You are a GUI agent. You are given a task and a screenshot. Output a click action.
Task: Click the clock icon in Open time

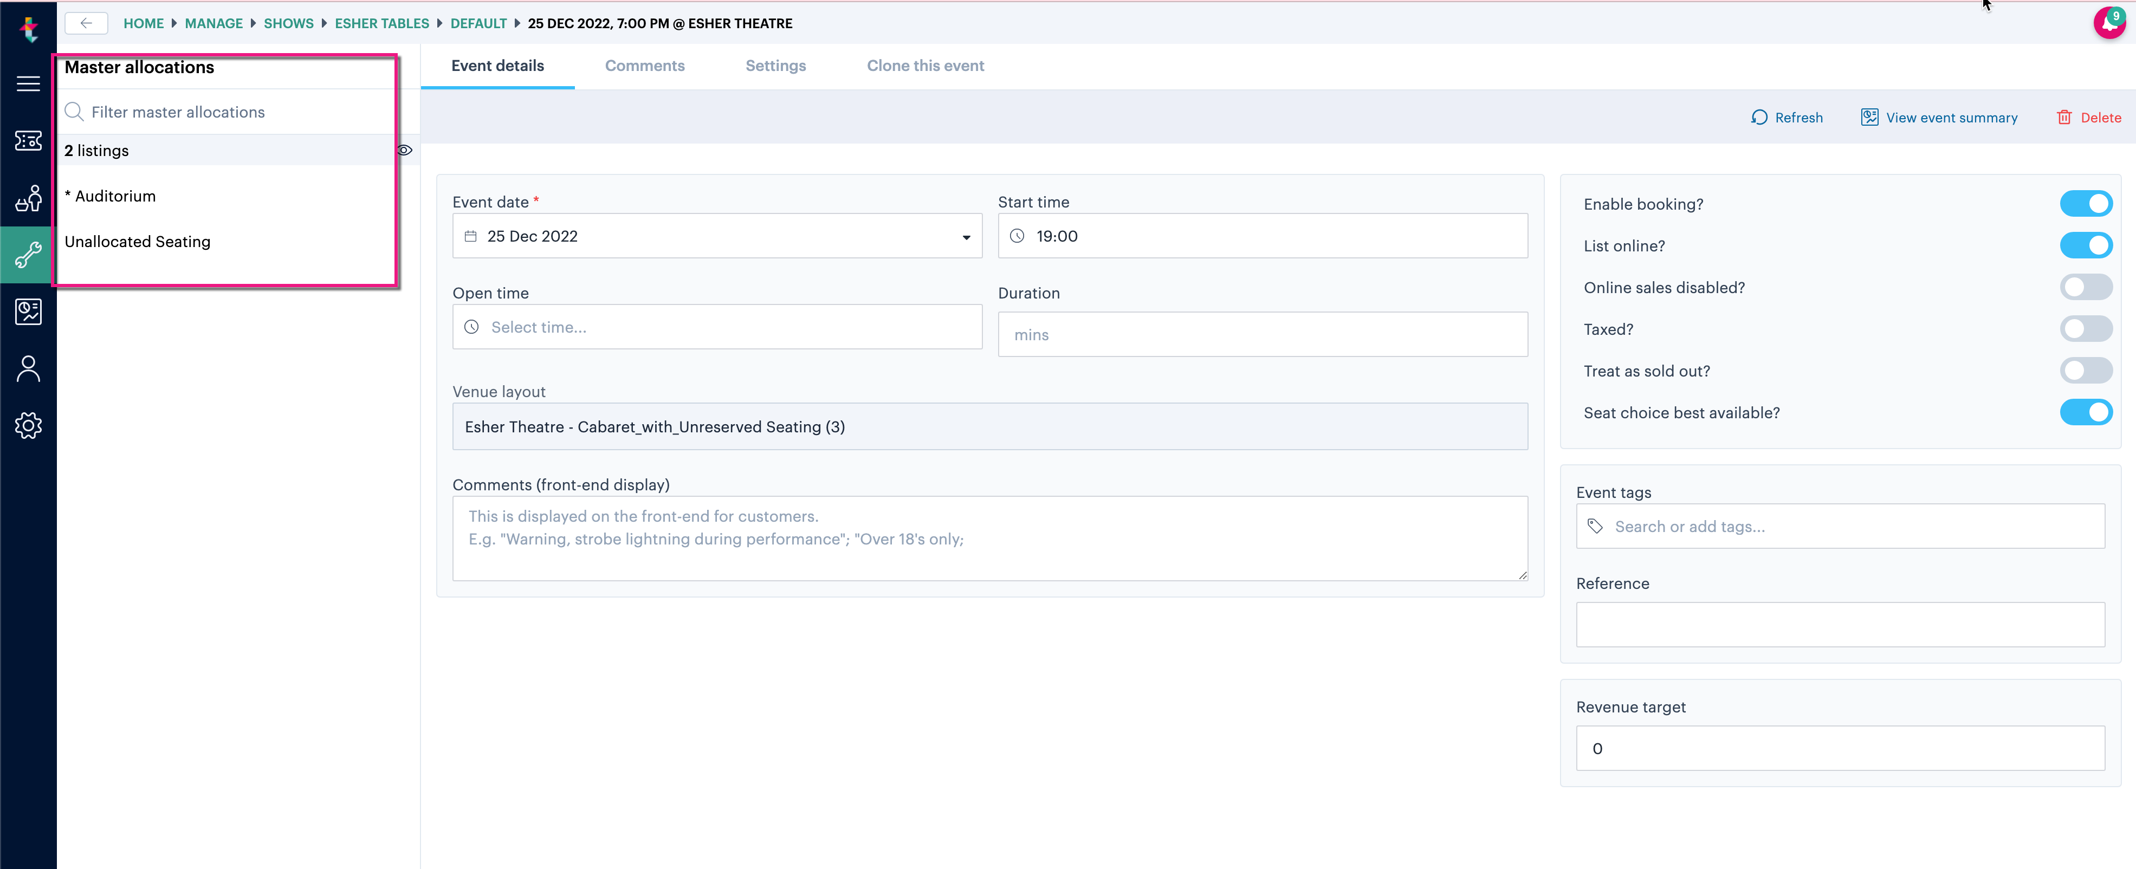471,327
